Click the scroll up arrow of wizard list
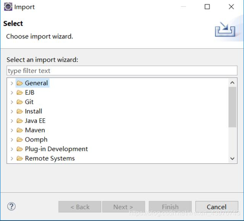244x221 pixels. (232, 82)
